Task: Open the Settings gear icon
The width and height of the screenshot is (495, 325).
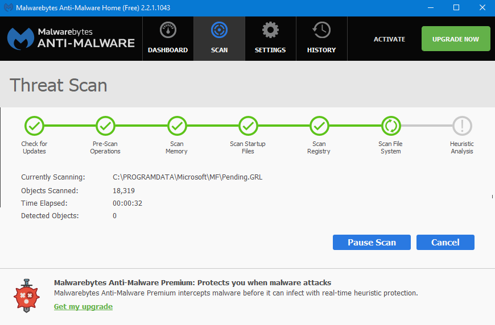Action: [x=270, y=30]
